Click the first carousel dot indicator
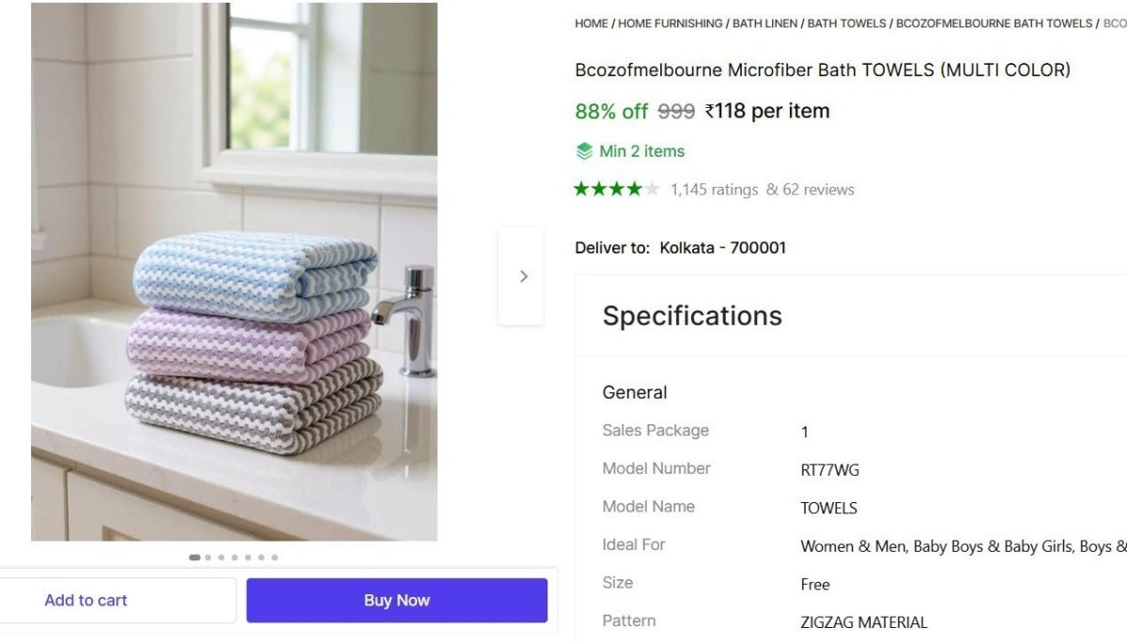 point(194,557)
